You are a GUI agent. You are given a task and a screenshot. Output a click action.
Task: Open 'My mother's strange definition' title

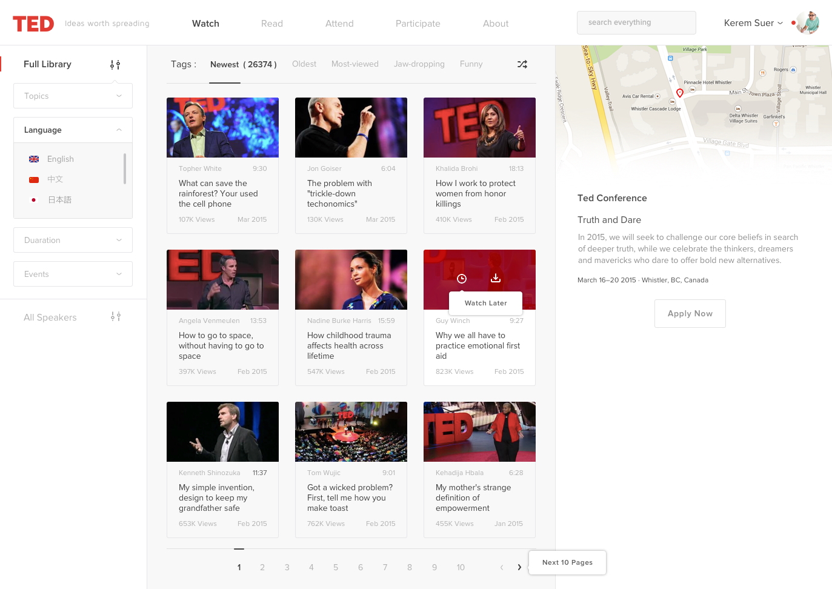coord(473,497)
